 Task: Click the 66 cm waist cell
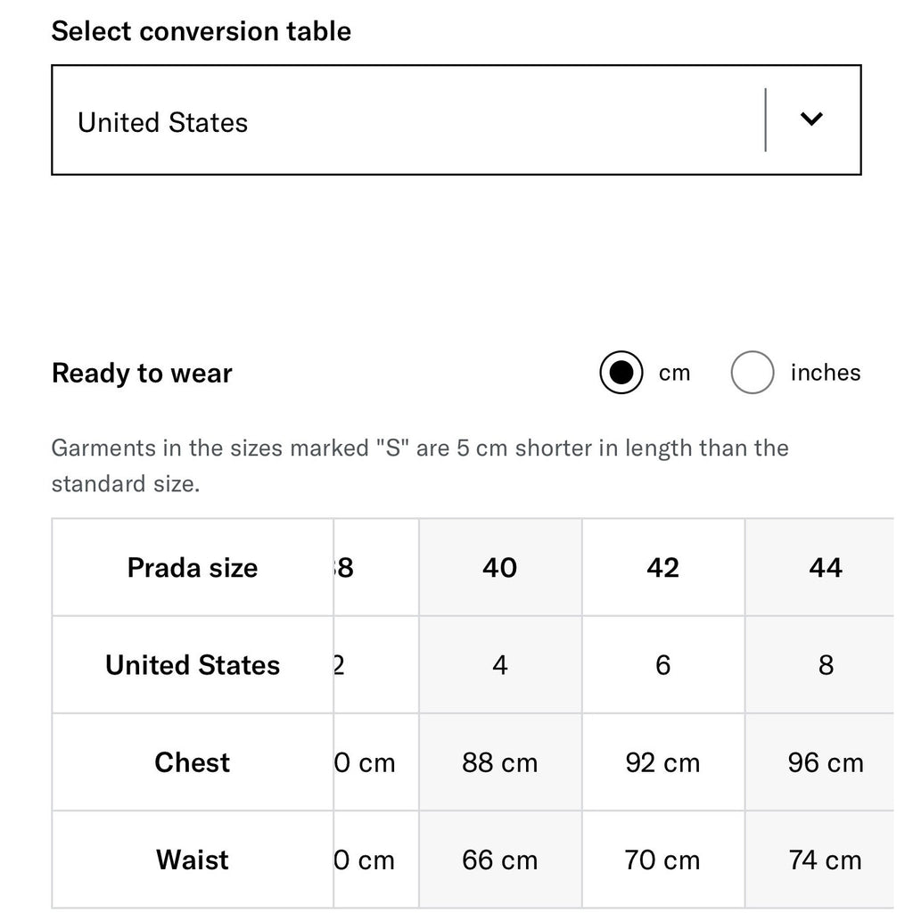tap(500, 860)
